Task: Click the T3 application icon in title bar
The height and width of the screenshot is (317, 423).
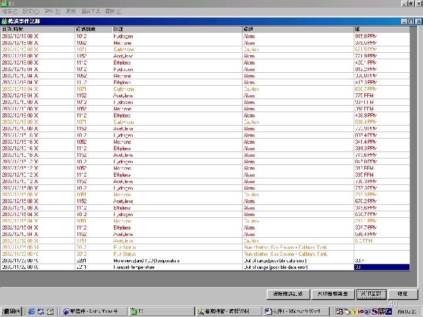Action: (x=4, y=4)
